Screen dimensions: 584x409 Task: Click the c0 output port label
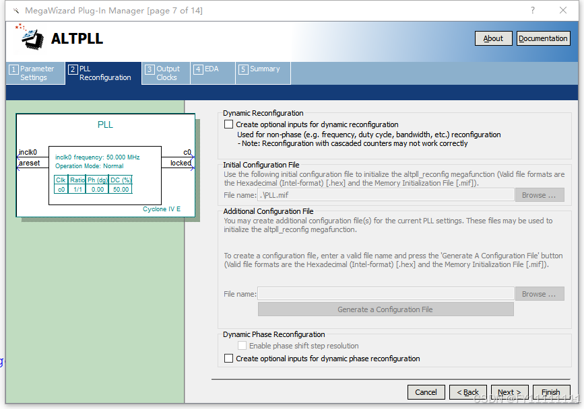pyautogui.click(x=187, y=152)
